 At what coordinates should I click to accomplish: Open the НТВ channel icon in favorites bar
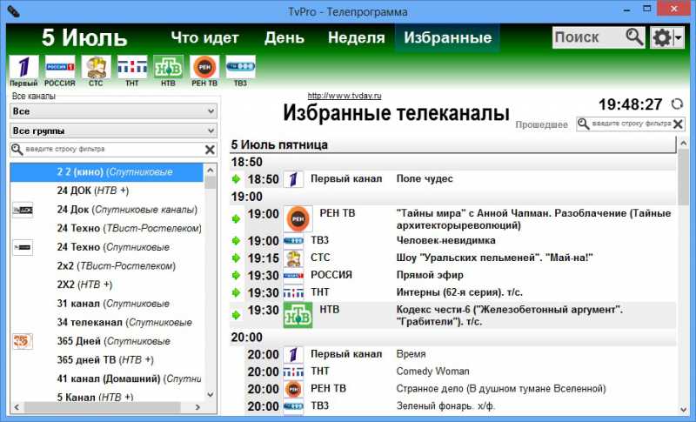click(168, 67)
